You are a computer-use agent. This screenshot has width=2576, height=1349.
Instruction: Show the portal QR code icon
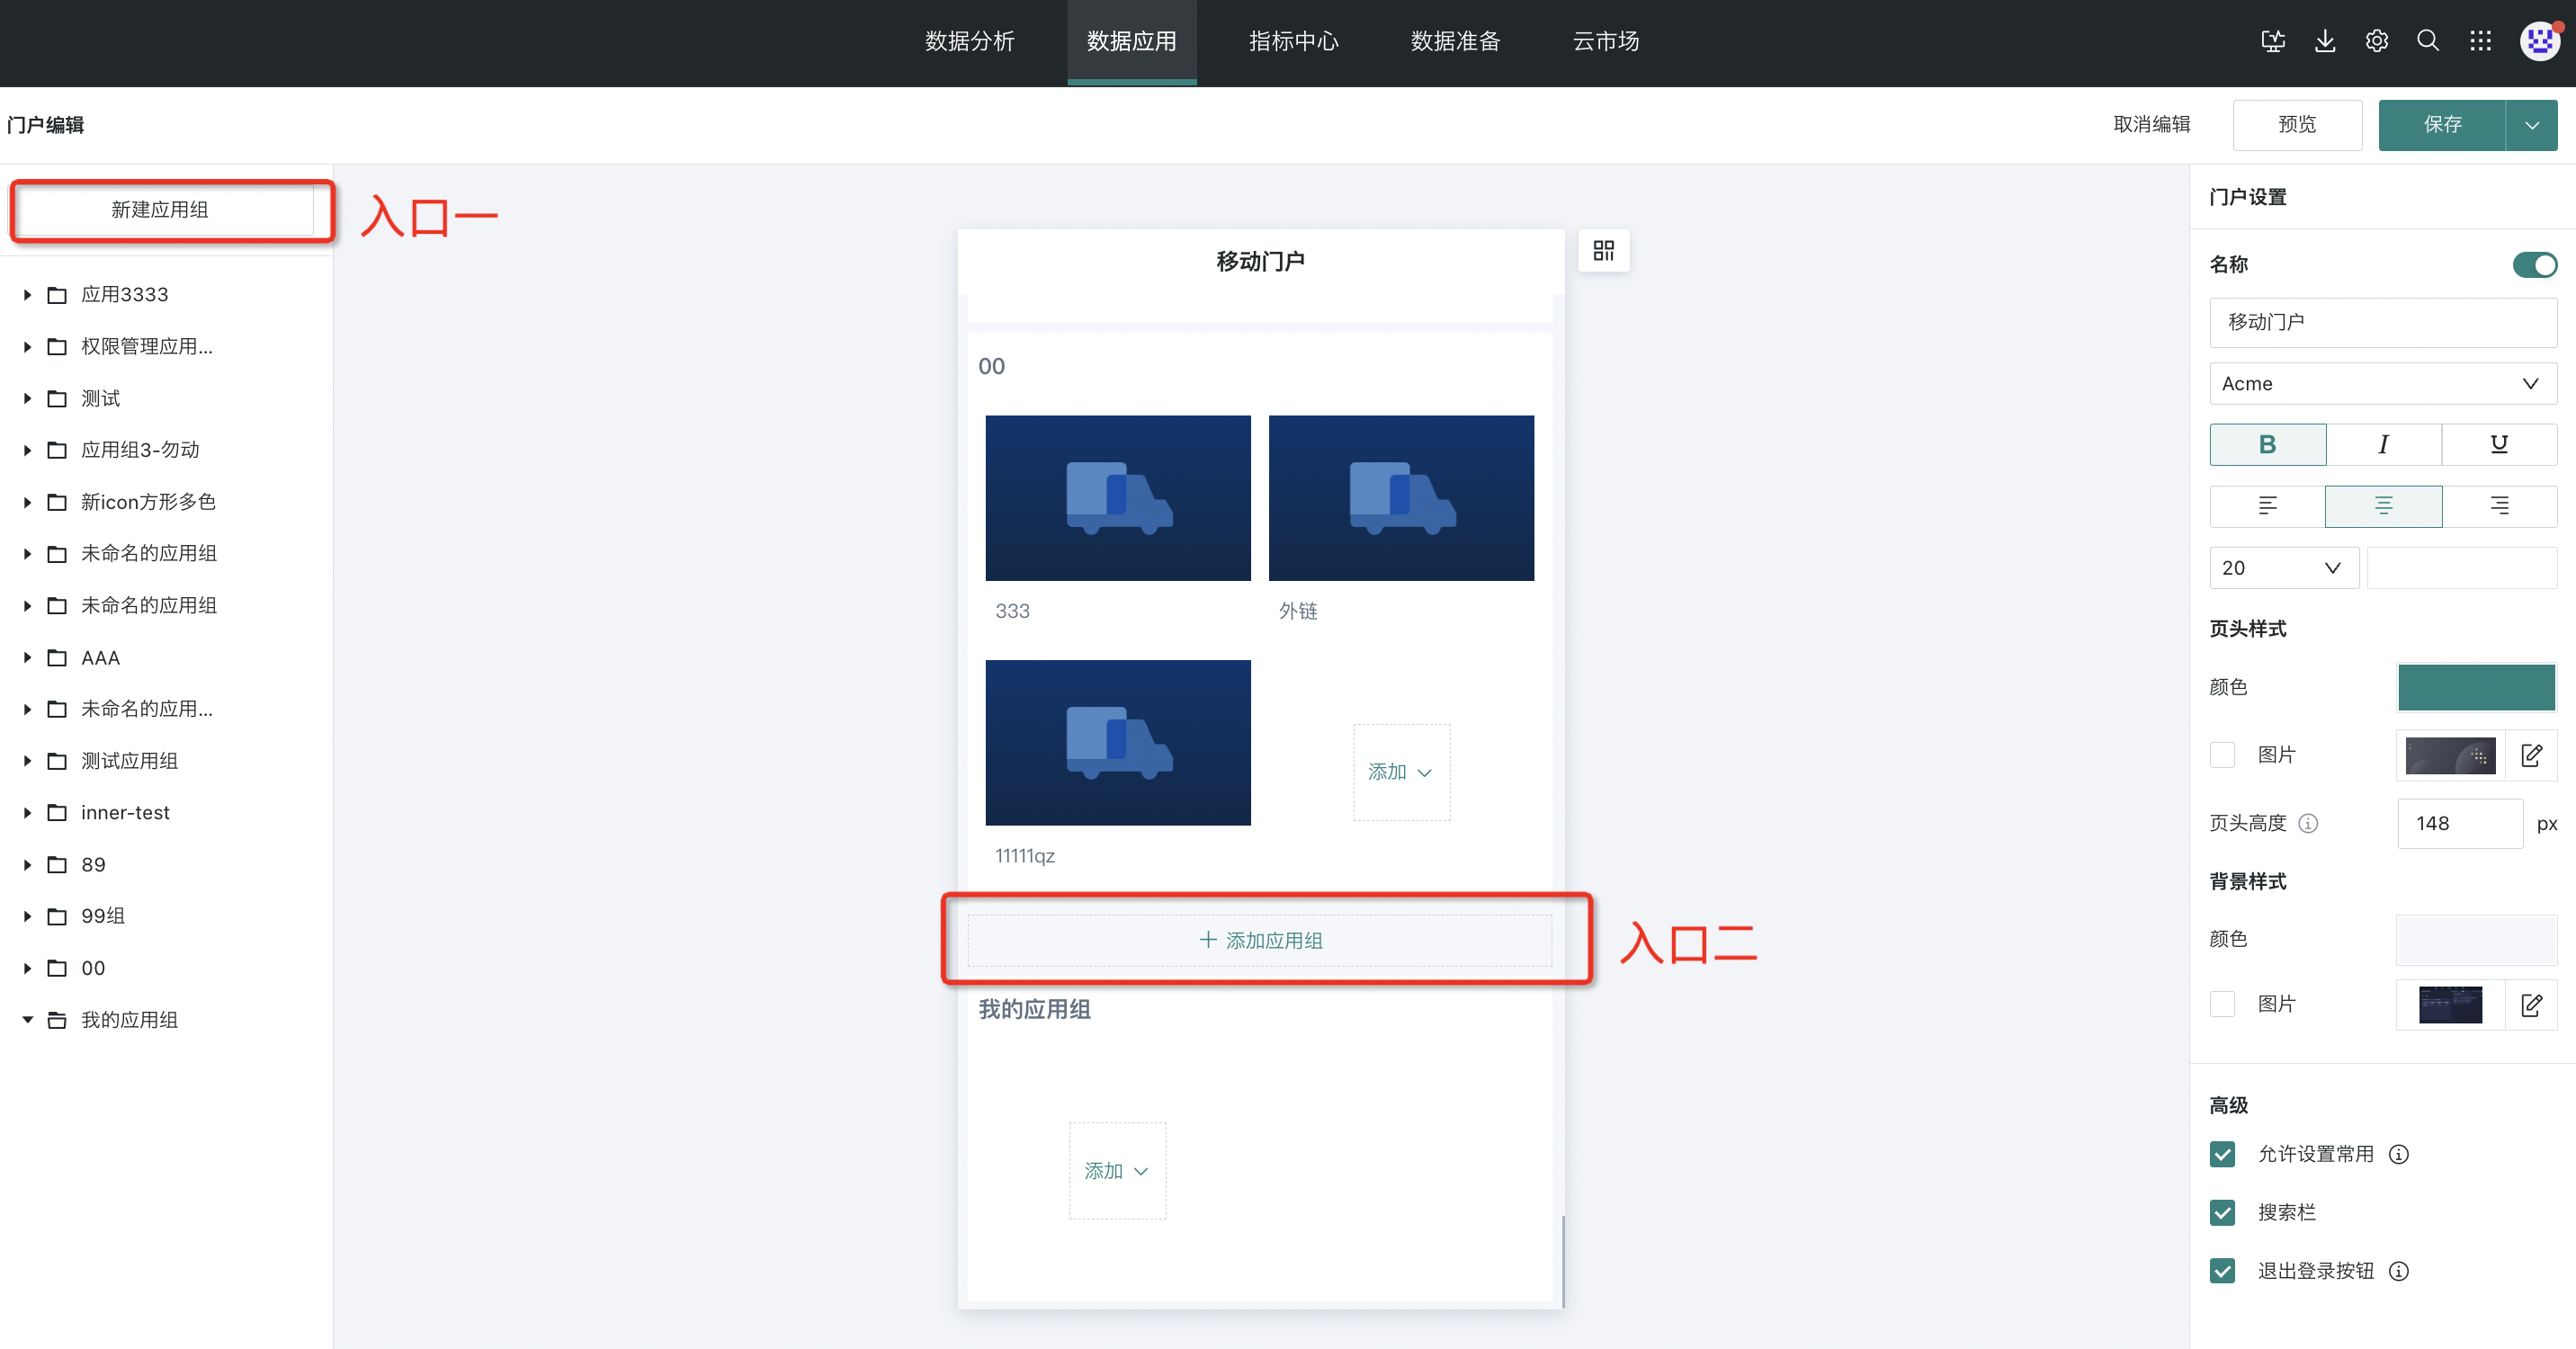click(1604, 250)
